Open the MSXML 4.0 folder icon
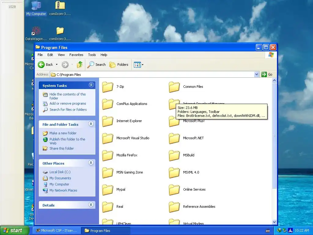Viewport: 313px width, 235px height. pos(174,173)
